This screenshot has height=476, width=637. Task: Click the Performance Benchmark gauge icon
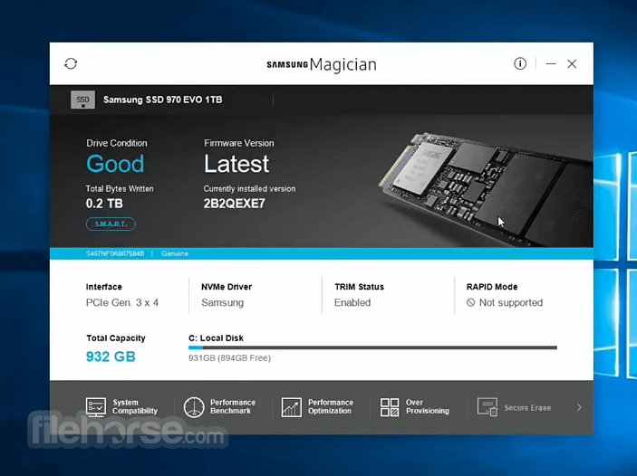click(x=194, y=407)
